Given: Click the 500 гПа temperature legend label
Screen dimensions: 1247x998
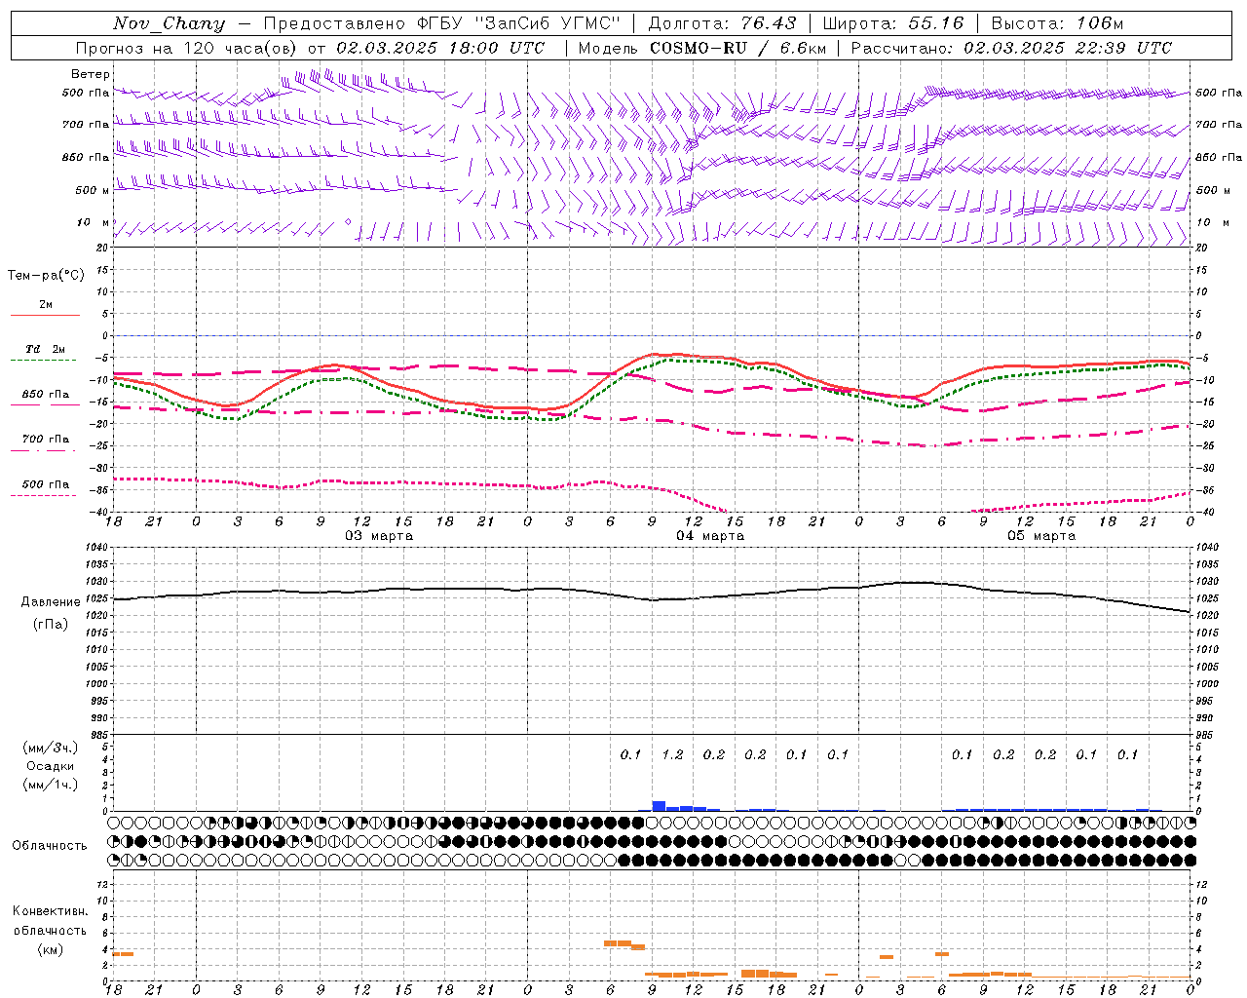Looking at the screenshot, I should coord(45,484).
